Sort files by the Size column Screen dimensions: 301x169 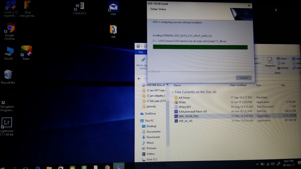pyautogui.click(x=283, y=85)
